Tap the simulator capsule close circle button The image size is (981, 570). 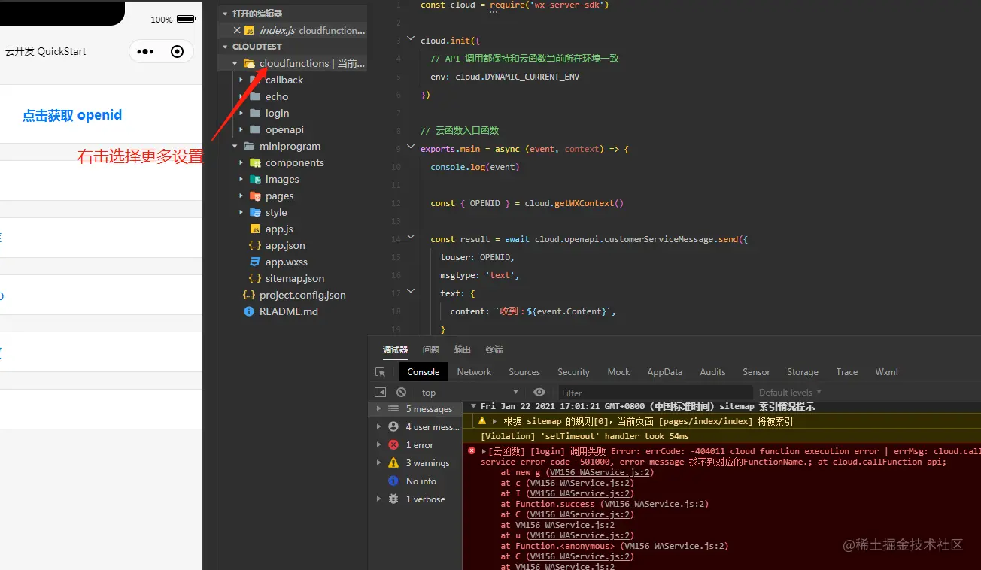[x=178, y=52]
